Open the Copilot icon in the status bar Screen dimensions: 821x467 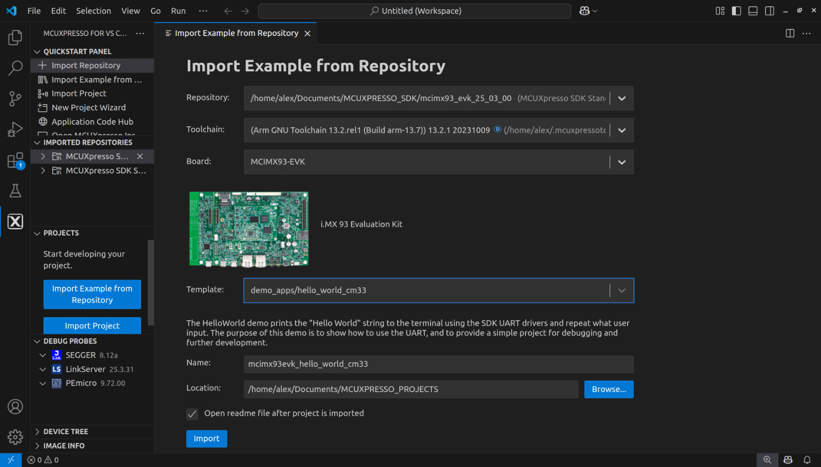click(788, 460)
